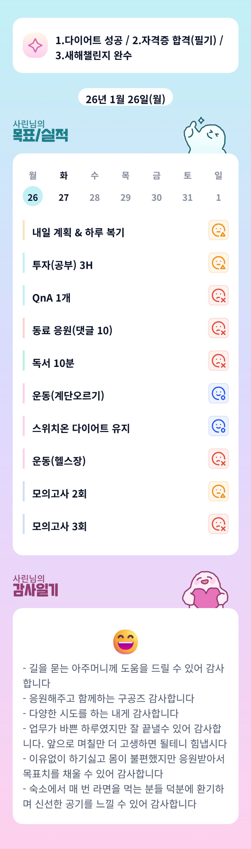Toggle red status icon for 모의고사 3회
The image size is (251, 849).
click(219, 524)
